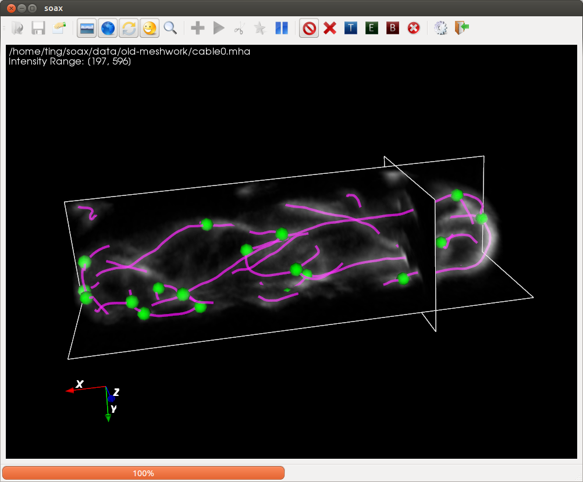Hide snakes via the no-entry sign icon

pyautogui.click(x=309, y=28)
